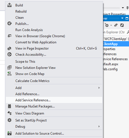
Task: Select New Solution Explorer View
Action: pos(54,68)
